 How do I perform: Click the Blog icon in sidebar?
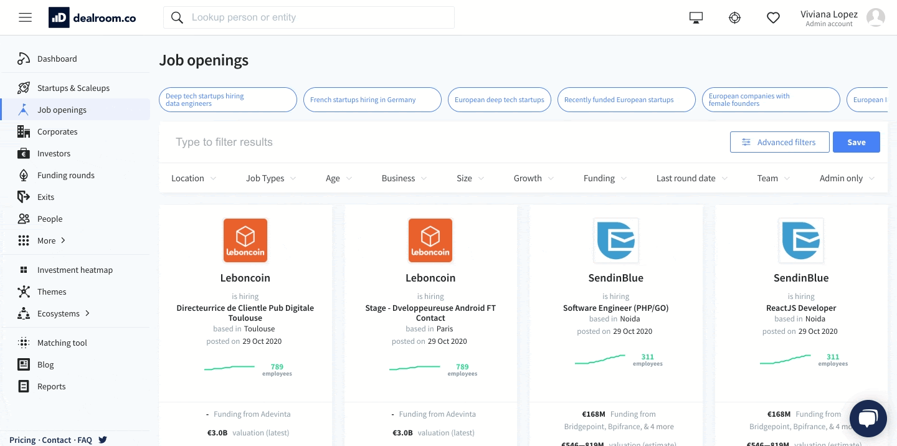coord(24,364)
